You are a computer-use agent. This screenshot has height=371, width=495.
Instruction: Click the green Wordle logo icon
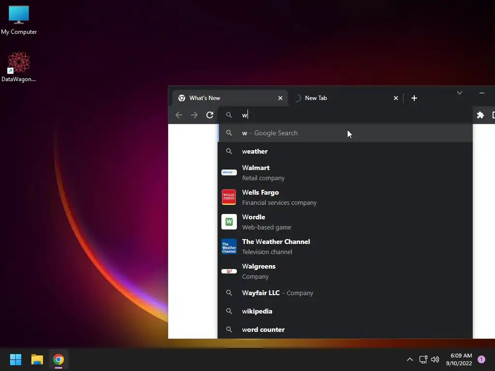click(229, 222)
